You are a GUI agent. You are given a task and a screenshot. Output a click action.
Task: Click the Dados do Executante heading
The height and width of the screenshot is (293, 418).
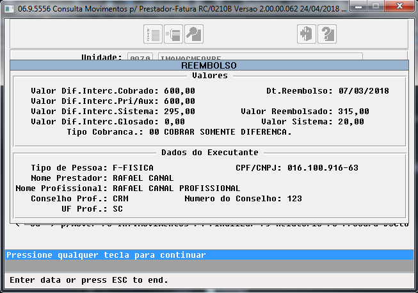[x=210, y=153]
